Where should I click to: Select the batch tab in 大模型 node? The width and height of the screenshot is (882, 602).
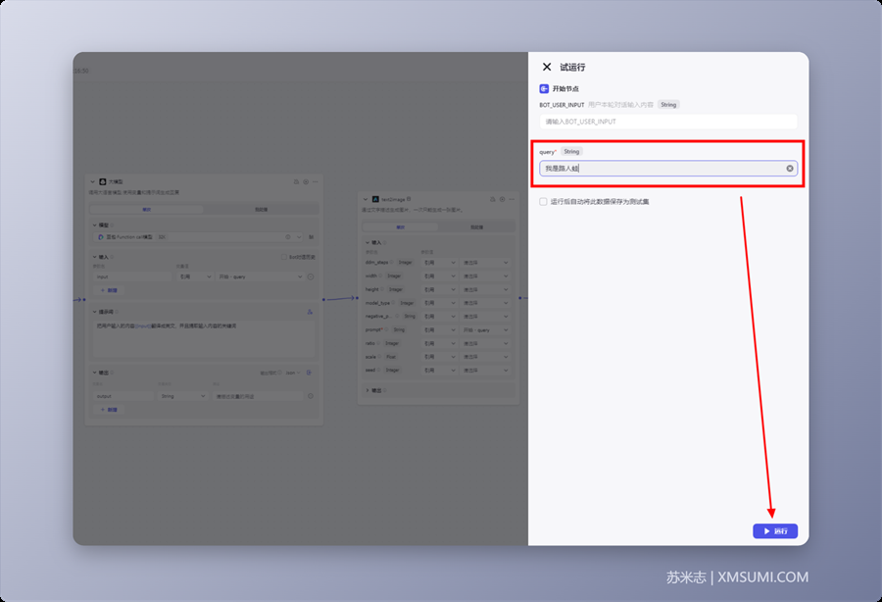[x=262, y=209]
